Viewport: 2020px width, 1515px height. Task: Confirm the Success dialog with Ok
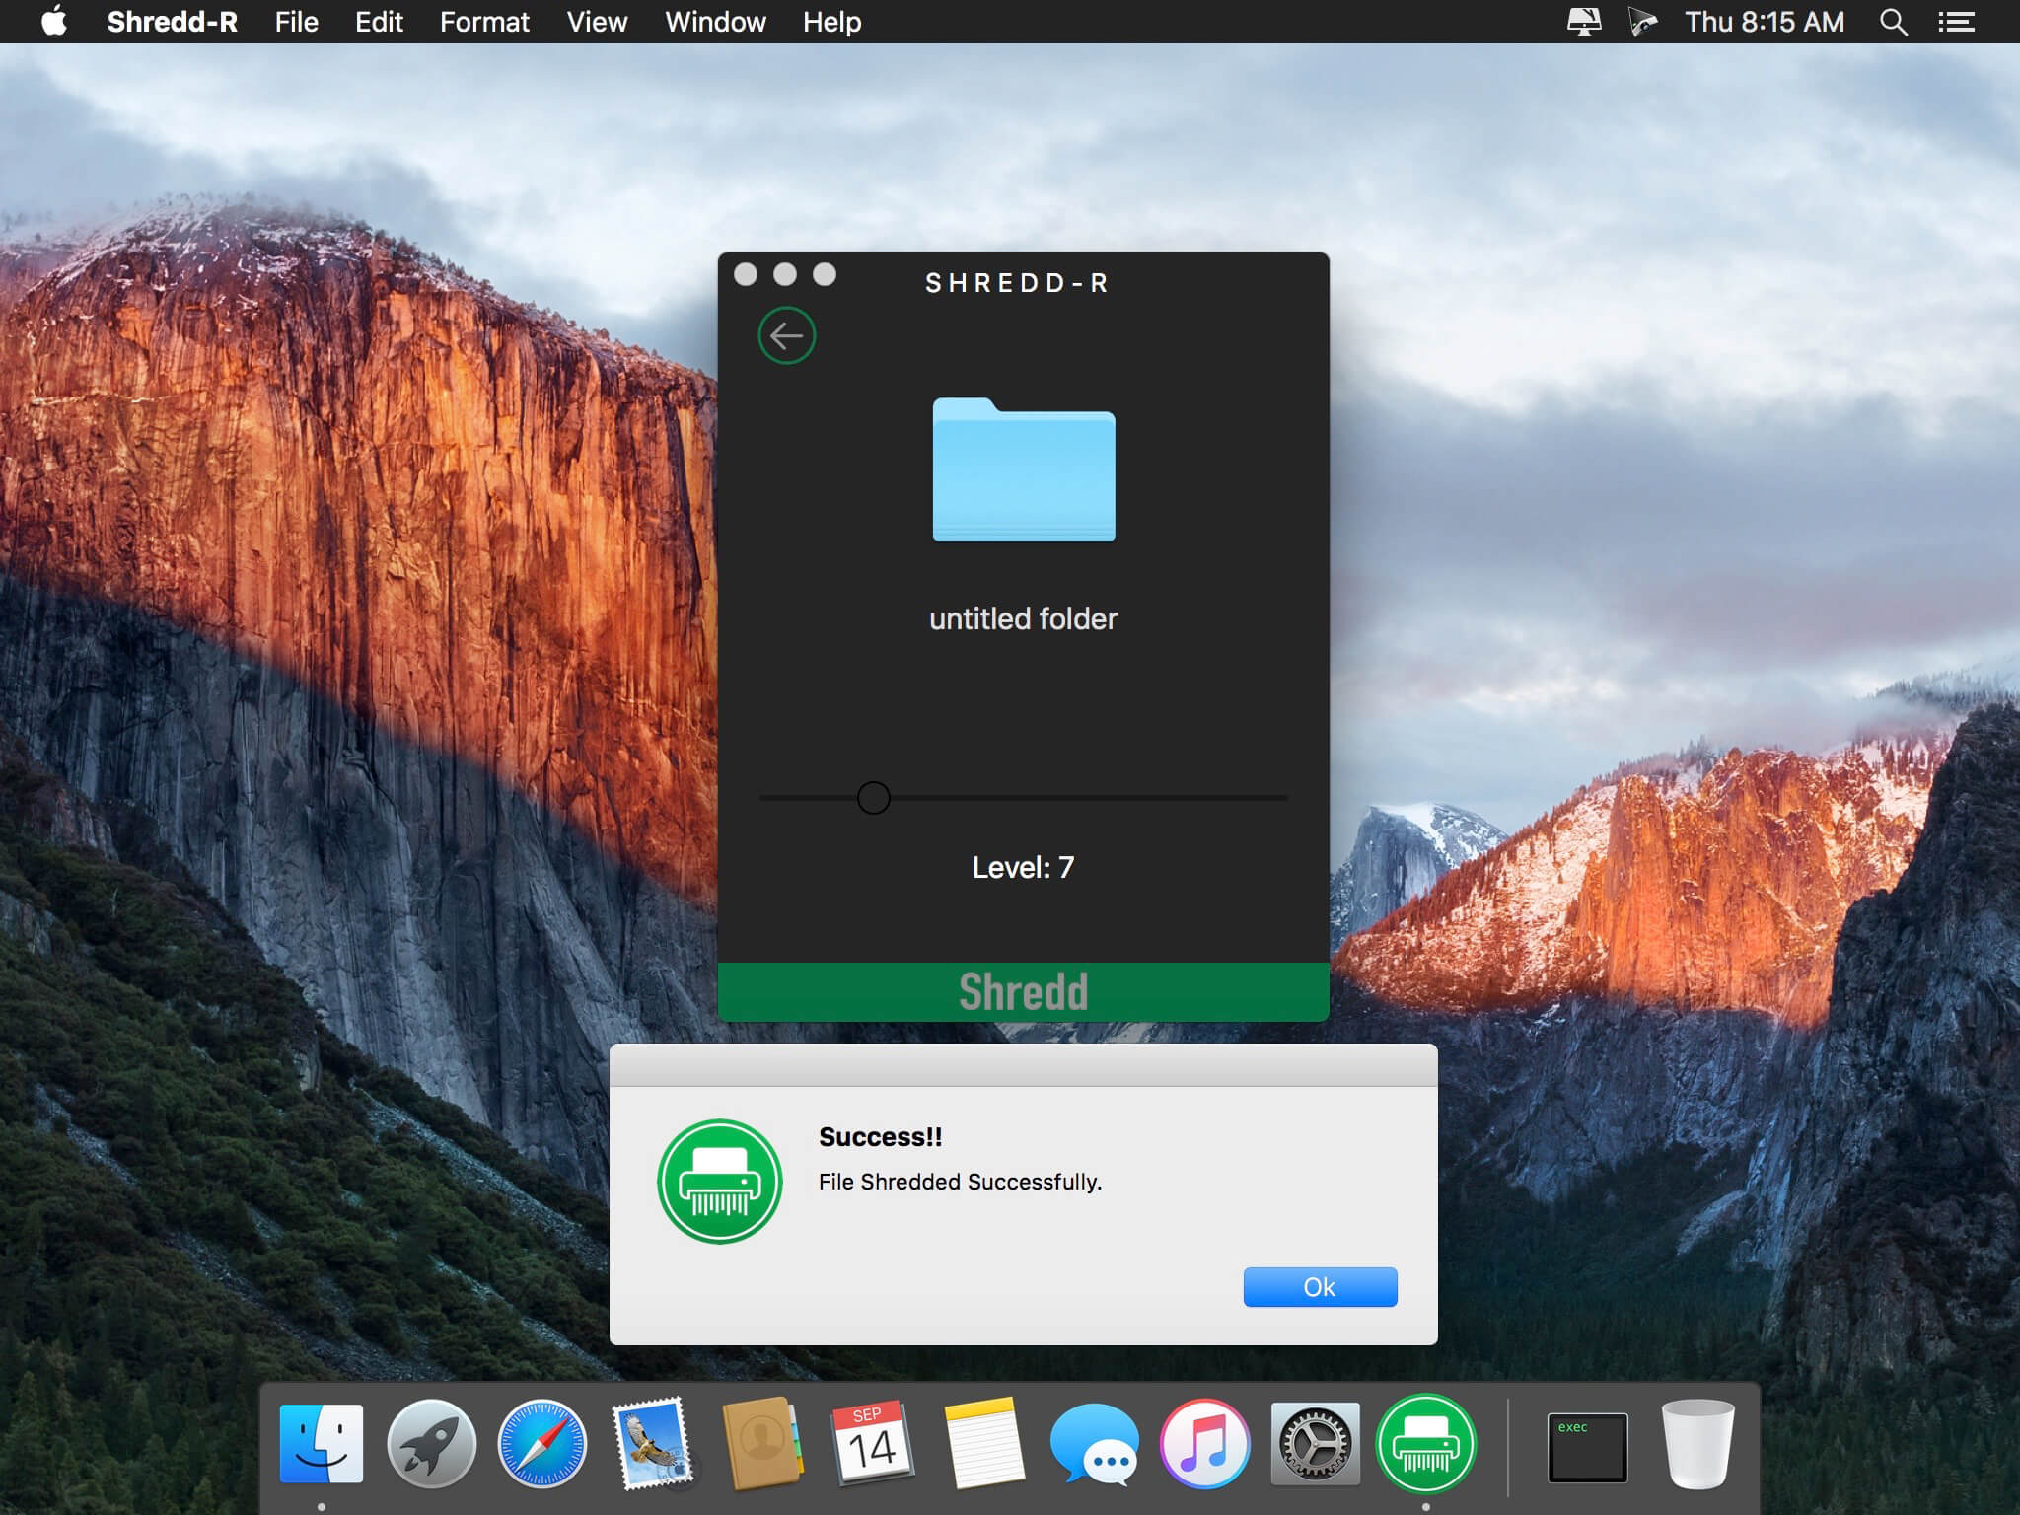(x=1320, y=1287)
